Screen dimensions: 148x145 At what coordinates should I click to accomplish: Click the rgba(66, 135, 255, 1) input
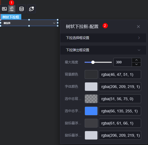pyautogui.click(x=120, y=111)
